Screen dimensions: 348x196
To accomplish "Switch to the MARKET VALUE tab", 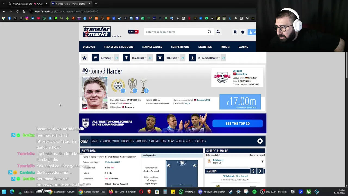I will (x=111, y=141).
